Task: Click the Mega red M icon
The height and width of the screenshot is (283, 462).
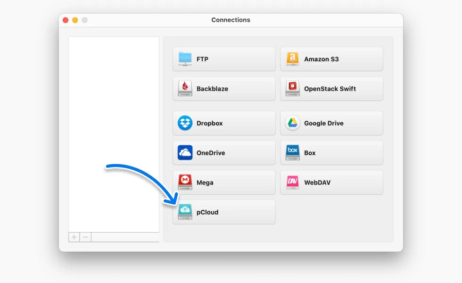Action: [185, 183]
